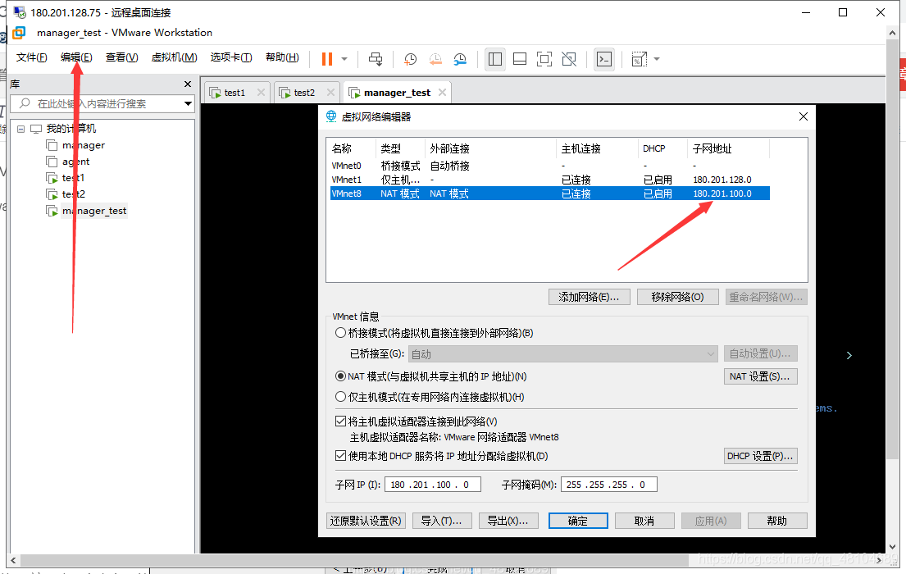Click the Unity mode toolbar icon
906x574 pixels.
click(x=569, y=59)
